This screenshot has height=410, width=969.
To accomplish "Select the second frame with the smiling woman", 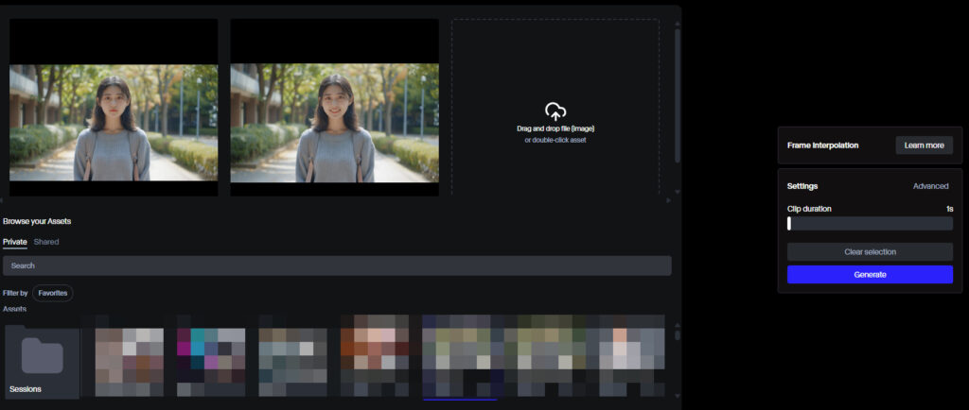I will point(334,122).
